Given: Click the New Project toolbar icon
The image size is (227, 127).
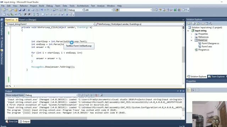Looking at the screenshot, I should [4, 10].
